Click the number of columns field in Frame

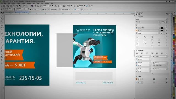coord(139,82)
